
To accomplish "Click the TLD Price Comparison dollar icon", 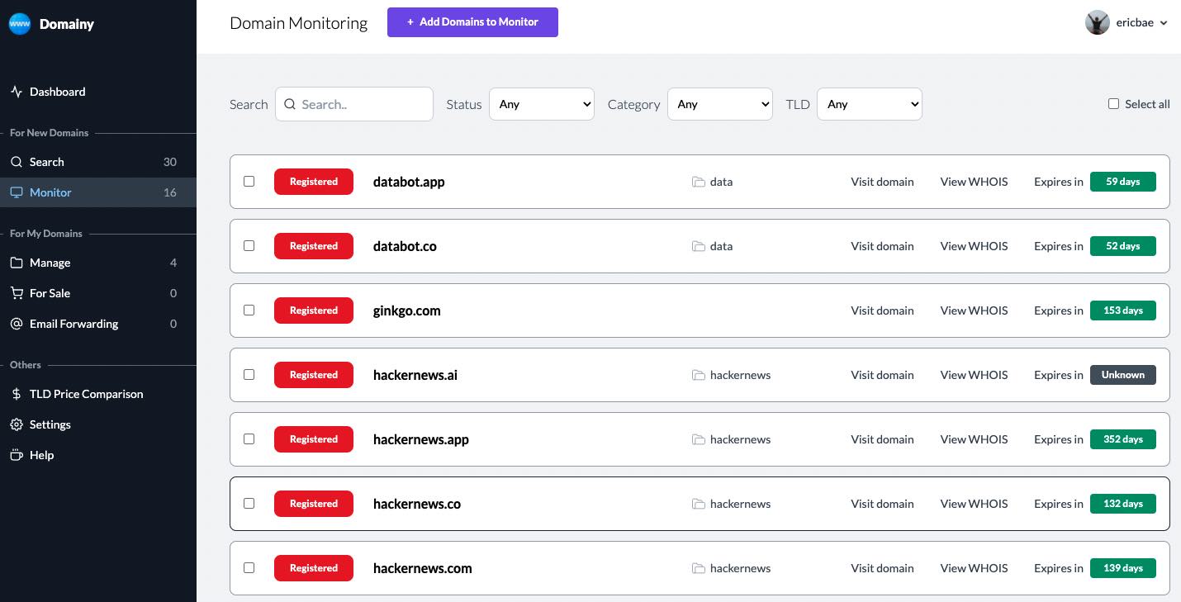I will point(17,394).
